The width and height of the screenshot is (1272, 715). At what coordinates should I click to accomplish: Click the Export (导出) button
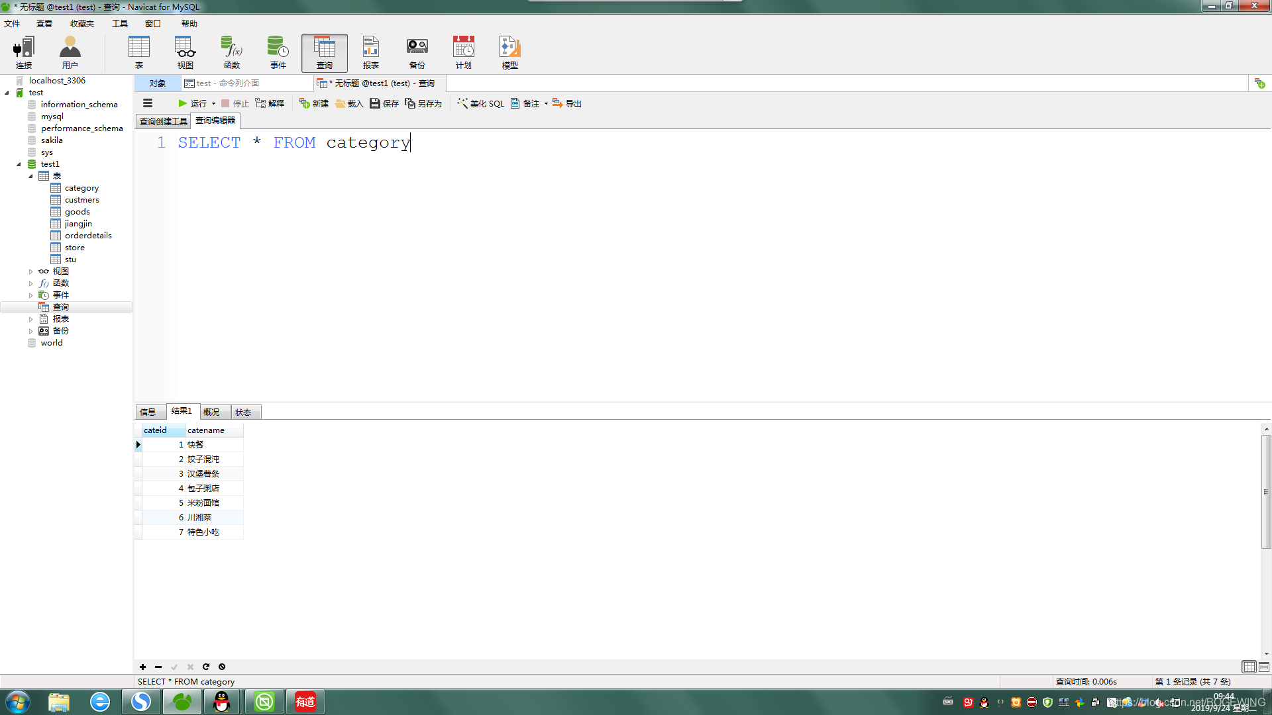[x=567, y=104]
